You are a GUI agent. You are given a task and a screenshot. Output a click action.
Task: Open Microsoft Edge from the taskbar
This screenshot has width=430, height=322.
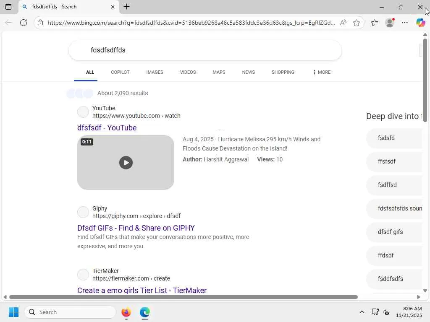click(x=144, y=312)
